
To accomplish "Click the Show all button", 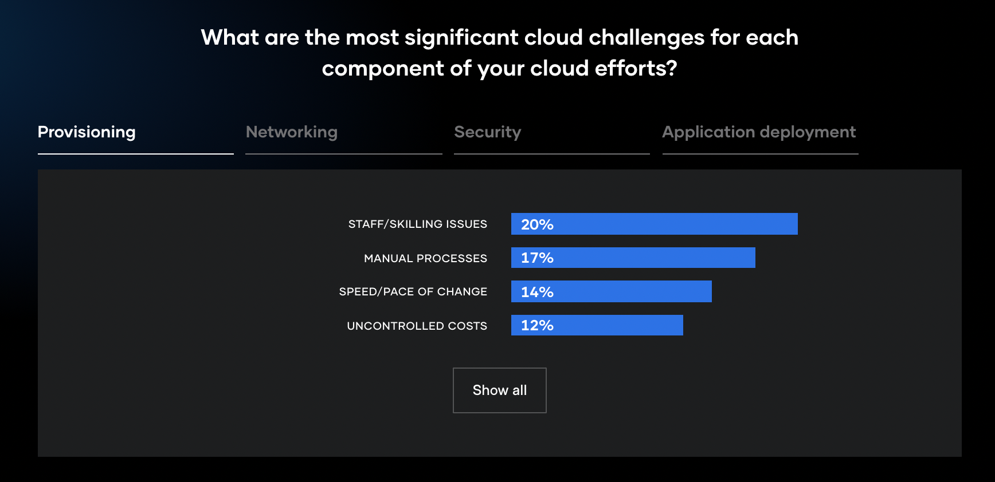I will point(500,390).
